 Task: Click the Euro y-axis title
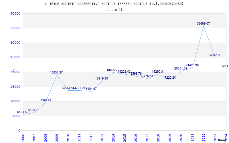click(14, 72)
